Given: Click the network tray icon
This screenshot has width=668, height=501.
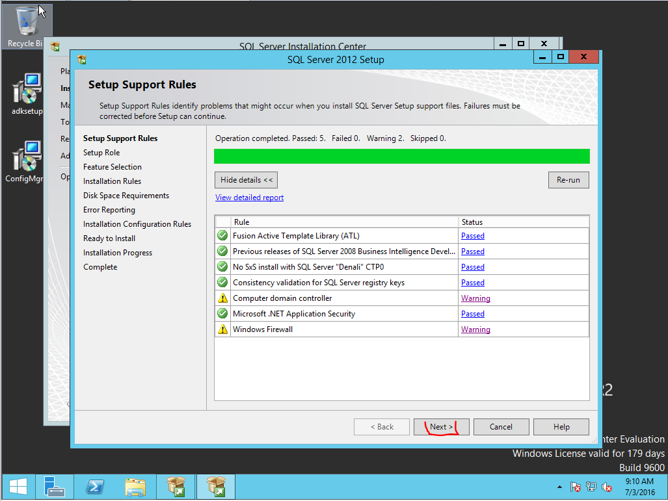Looking at the screenshot, I should pos(591,487).
